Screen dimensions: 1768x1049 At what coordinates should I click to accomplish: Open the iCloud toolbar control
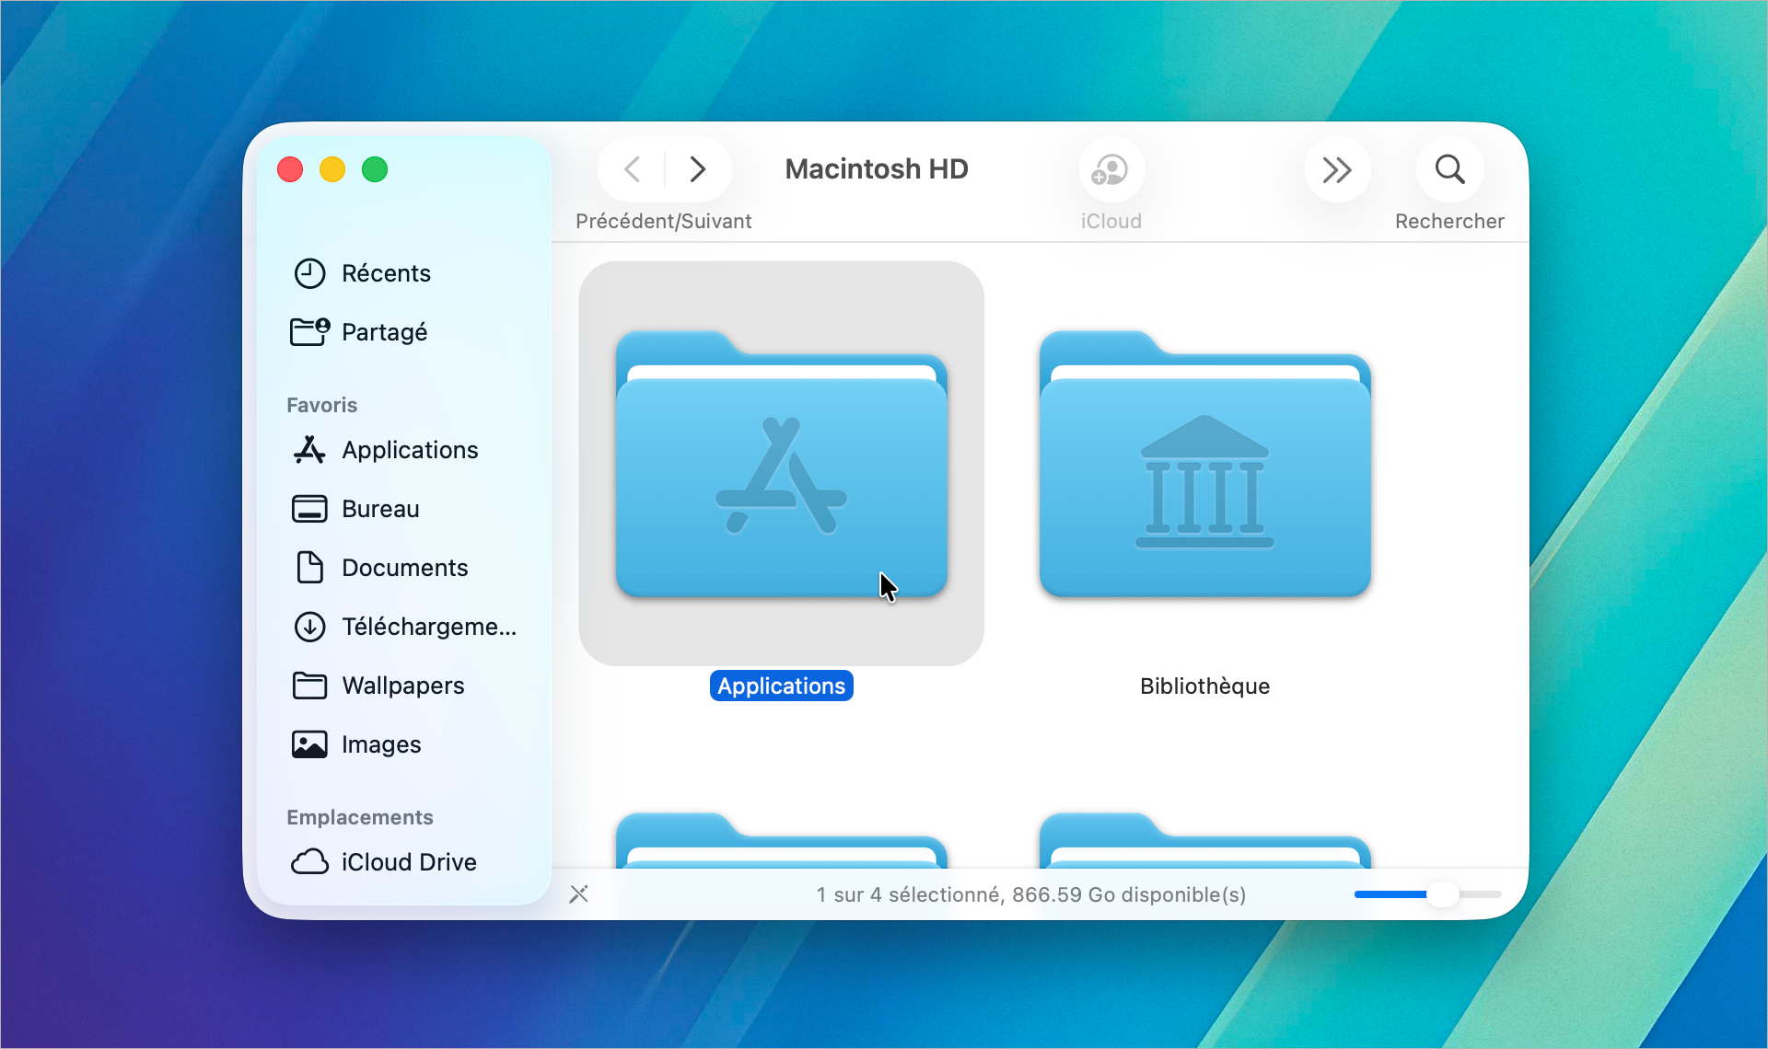coord(1111,168)
